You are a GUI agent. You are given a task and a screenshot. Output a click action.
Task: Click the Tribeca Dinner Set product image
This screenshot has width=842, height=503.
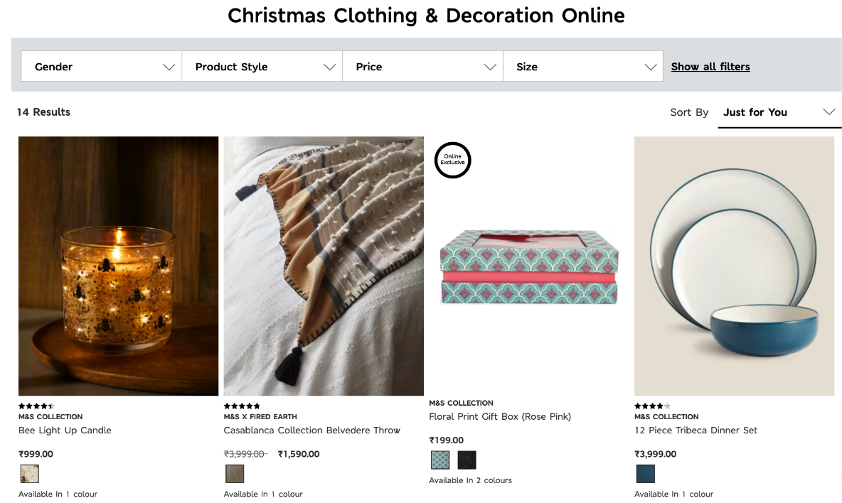click(734, 266)
